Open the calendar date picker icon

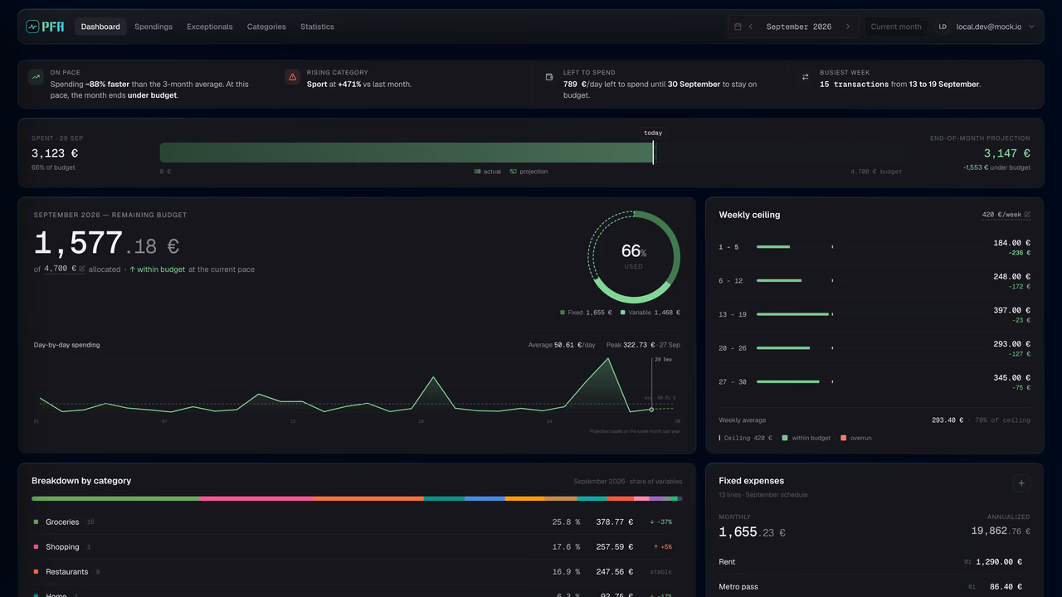tap(738, 27)
